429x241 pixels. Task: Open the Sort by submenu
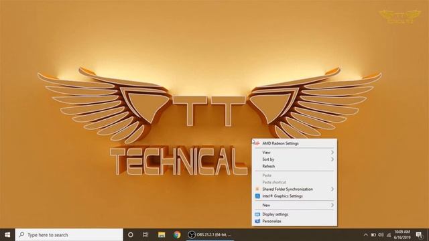(x=294, y=159)
